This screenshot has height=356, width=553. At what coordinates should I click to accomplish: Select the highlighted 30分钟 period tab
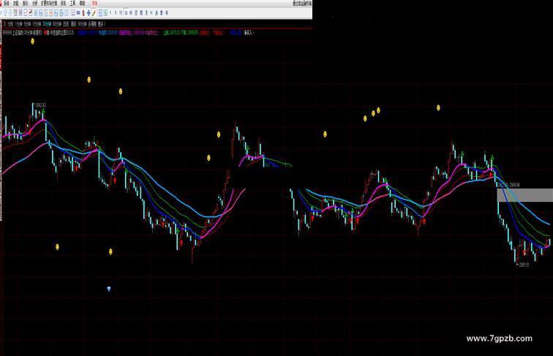47,24
